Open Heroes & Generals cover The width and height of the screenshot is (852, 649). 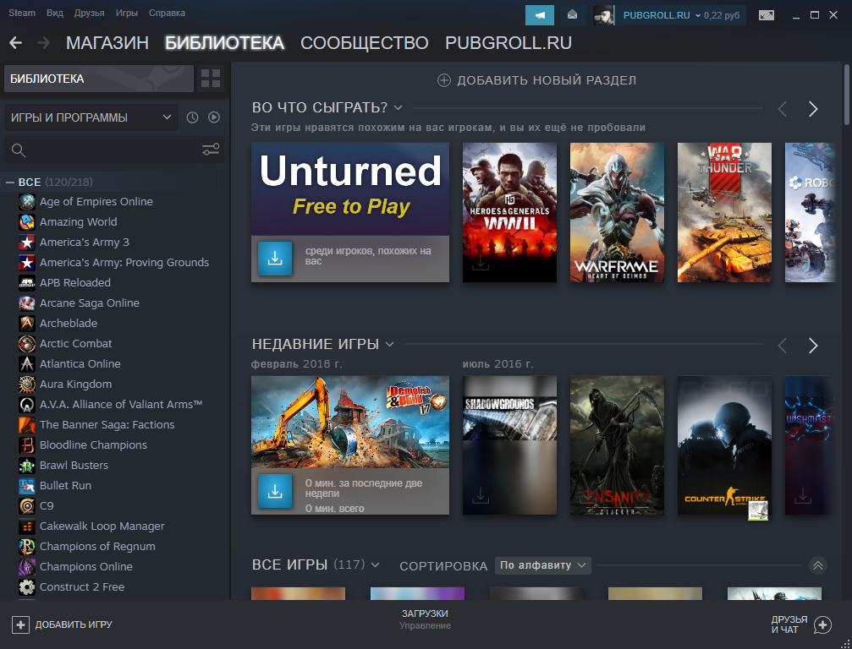pyautogui.click(x=509, y=212)
